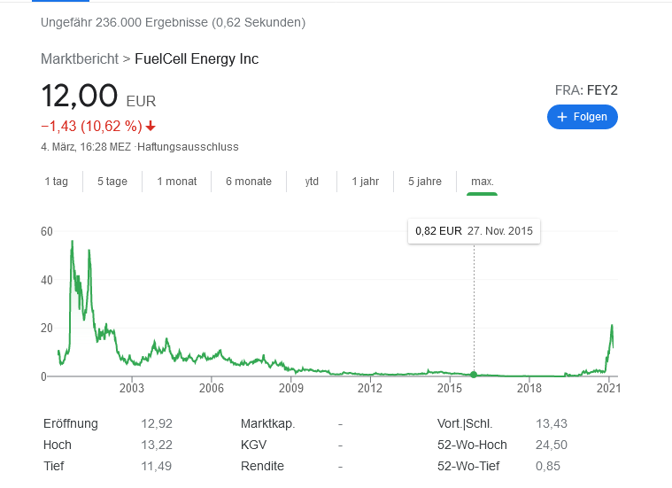Image resolution: width=672 pixels, height=488 pixels.
Task: Click the 2021 peak on the chart line
Action: click(612, 326)
